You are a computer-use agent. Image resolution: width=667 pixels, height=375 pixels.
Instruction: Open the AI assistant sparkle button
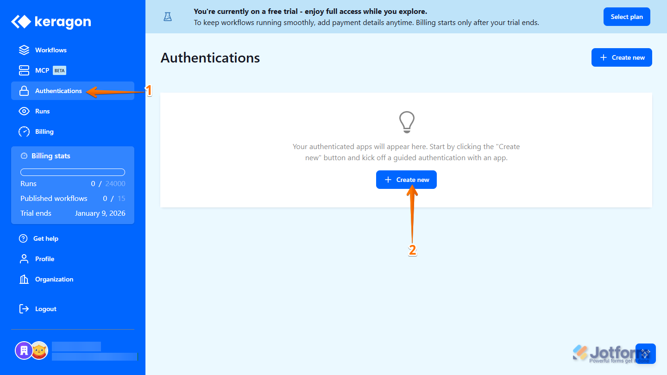[x=646, y=353]
